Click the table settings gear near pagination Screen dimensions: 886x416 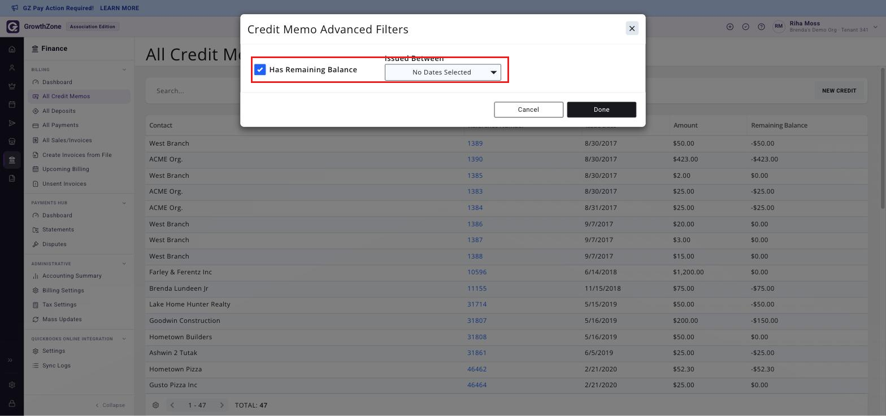coord(156,405)
